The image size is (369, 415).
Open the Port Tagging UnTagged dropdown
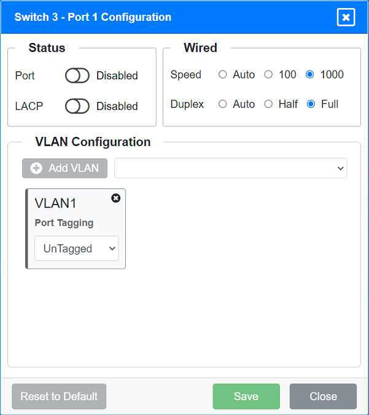[x=76, y=249]
